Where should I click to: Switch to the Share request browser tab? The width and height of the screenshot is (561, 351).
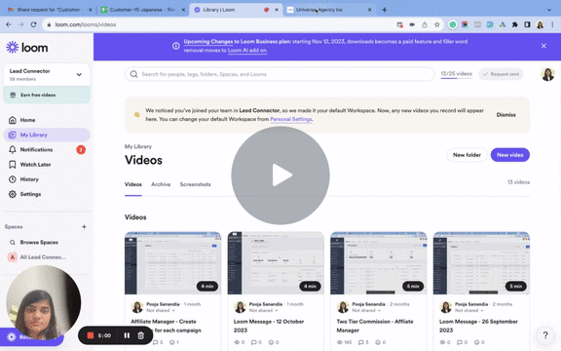click(x=50, y=10)
